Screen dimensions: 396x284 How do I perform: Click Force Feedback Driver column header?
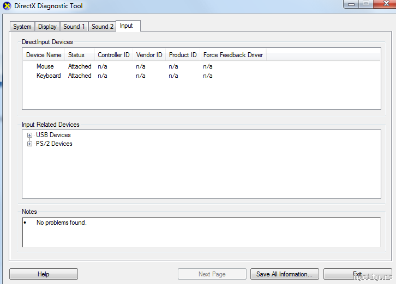click(233, 55)
